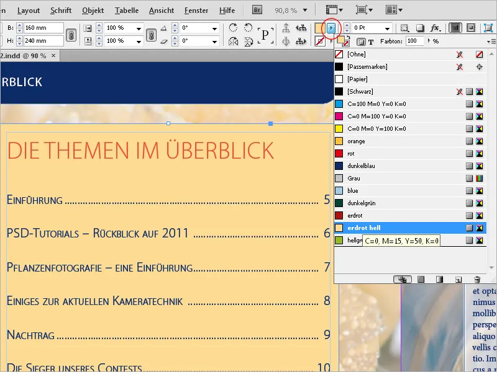Click the Show all swatches button

tap(403, 280)
